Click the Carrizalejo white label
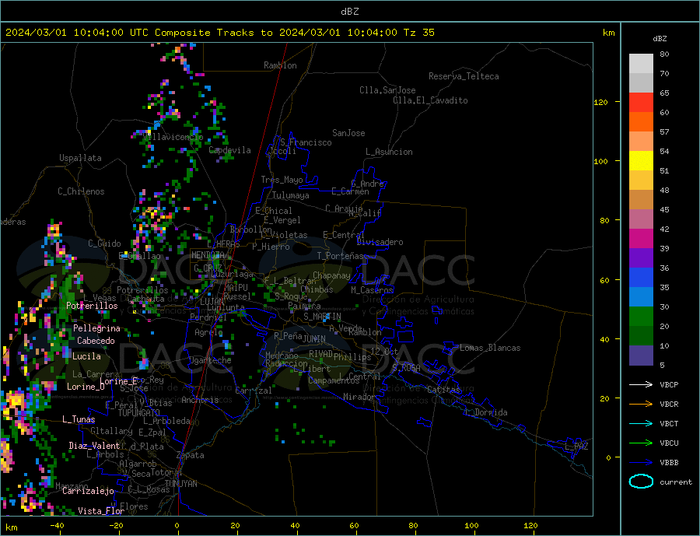700x536 pixels. coord(88,492)
